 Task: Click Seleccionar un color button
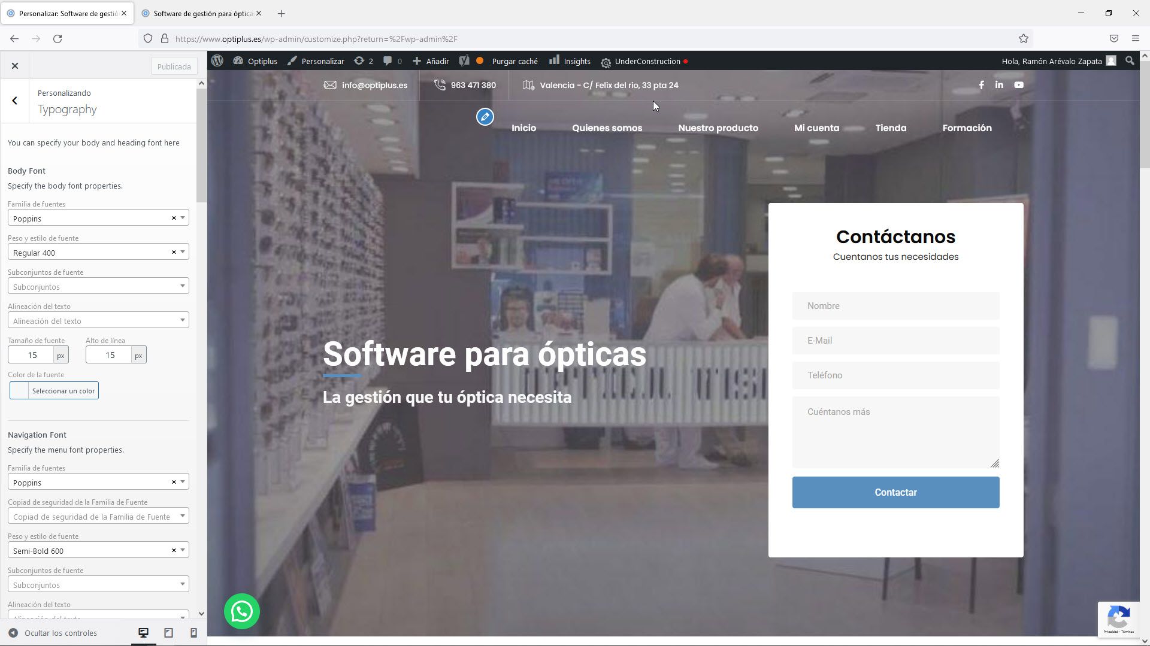coord(63,391)
